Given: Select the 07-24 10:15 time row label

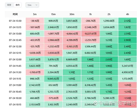Looking at the screenshot, I should click(x=15, y=104).
